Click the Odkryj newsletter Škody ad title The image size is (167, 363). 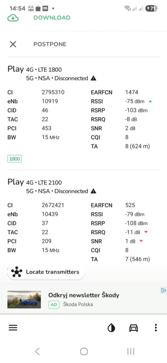(84, 295)
